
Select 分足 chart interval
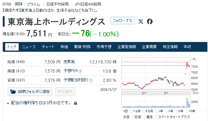click(126, 117)
